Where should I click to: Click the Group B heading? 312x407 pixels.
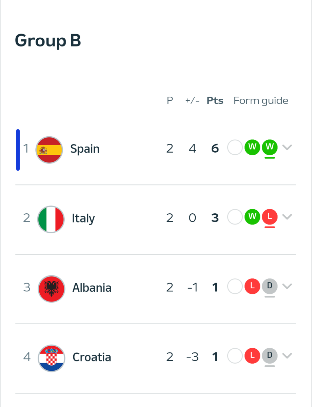coord(48,41)
